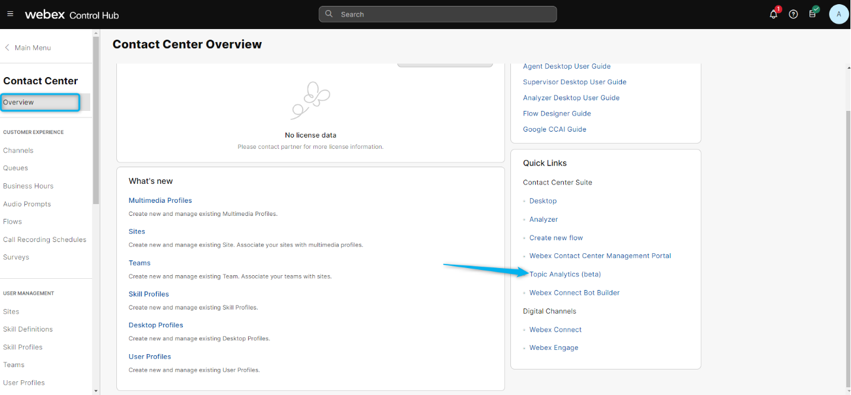Launch Analyzer from Quick Links
Viewport: 851px width, 395px height.
(x=544, y=219)
